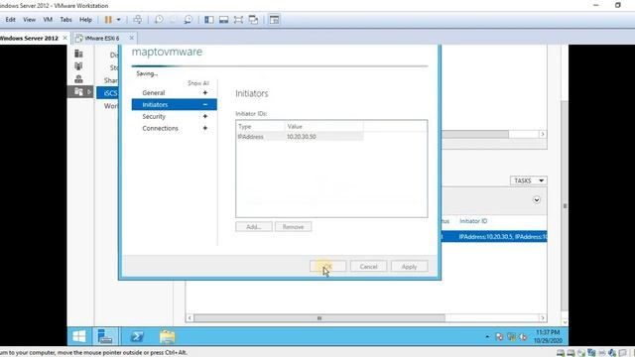Click the first hard disk device status icon
635x357 pixels.
click(x=561, y=353)
